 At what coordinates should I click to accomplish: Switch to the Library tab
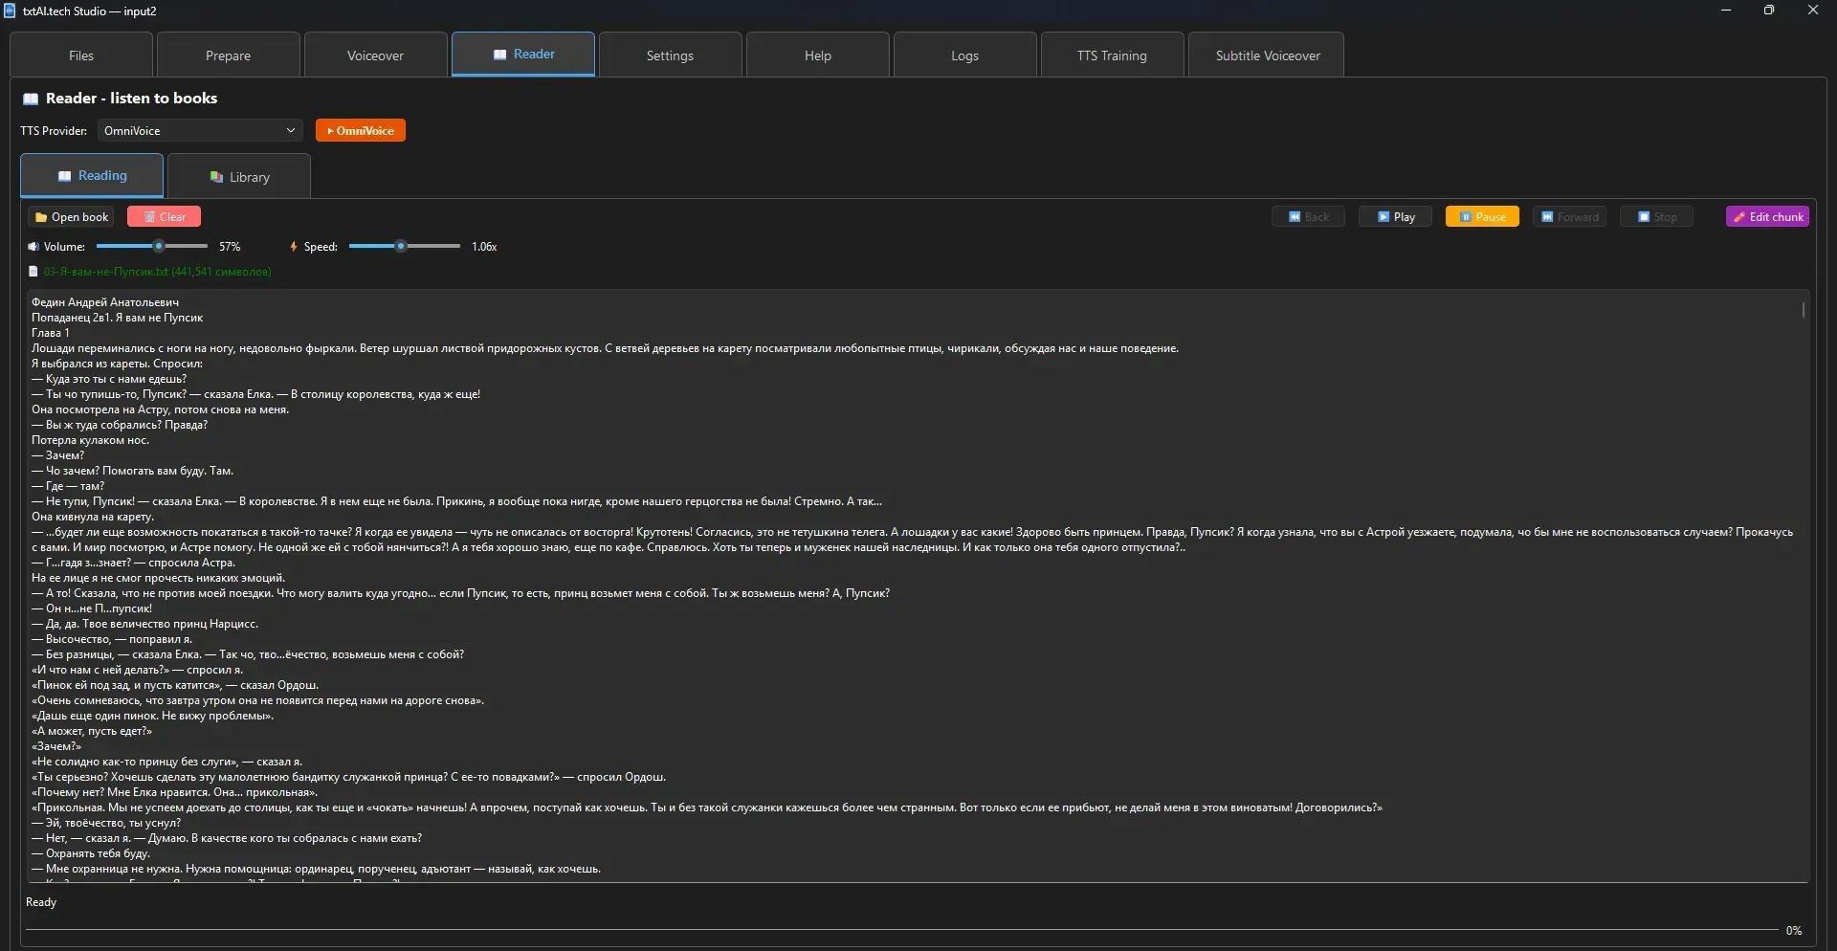point(239,177)
